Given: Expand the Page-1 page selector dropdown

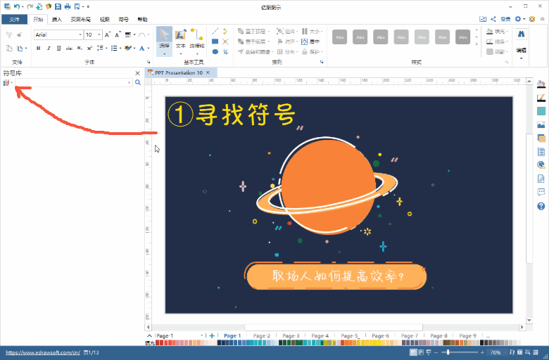Looking at the screenshot, I should [202, 335].
